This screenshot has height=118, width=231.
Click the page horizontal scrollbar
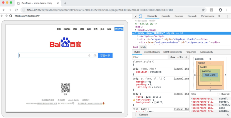click(x=64, y=112)
